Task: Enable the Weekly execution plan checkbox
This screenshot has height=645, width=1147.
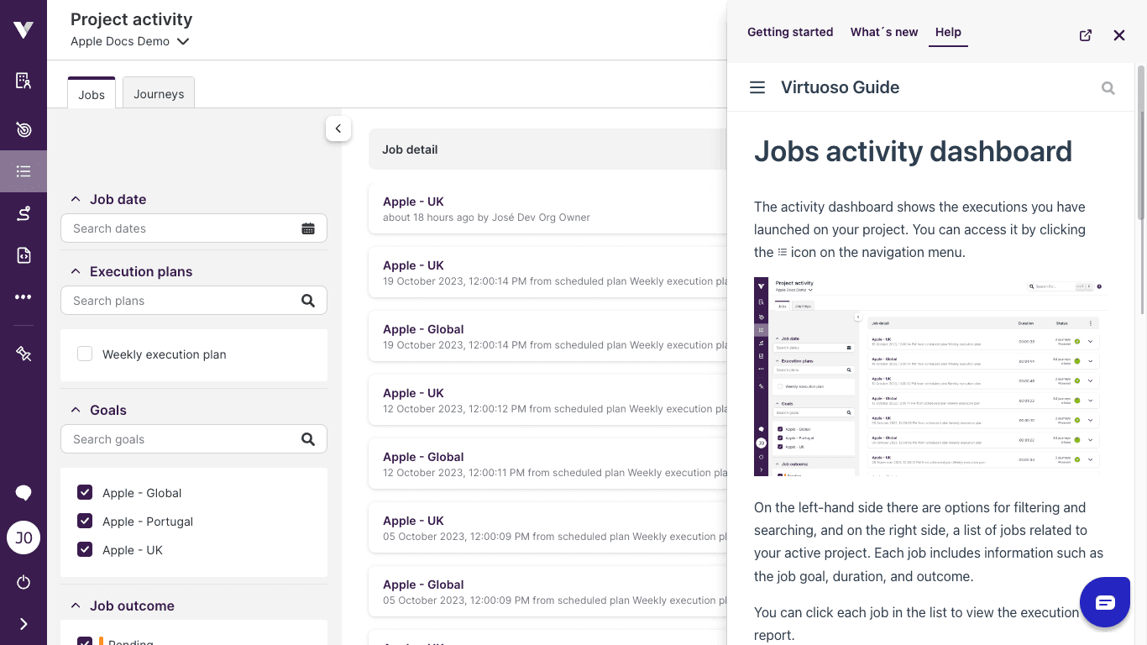Action: pos(85,354)
